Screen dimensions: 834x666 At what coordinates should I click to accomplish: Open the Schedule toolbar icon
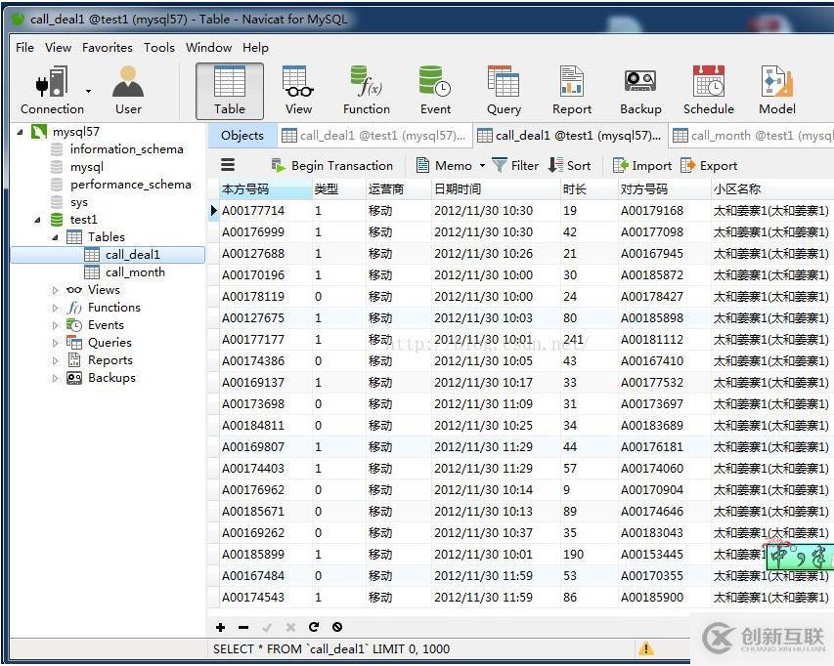tap(709, 91)
